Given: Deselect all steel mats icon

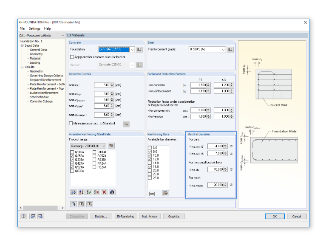Looking at the screenshot, I should (96, 192).
